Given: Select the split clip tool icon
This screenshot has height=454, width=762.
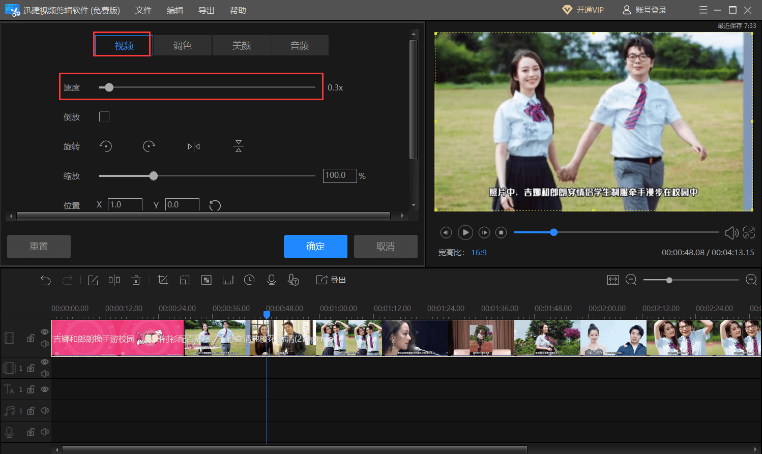Looking at the screenshot, I should tap(114, 280).
